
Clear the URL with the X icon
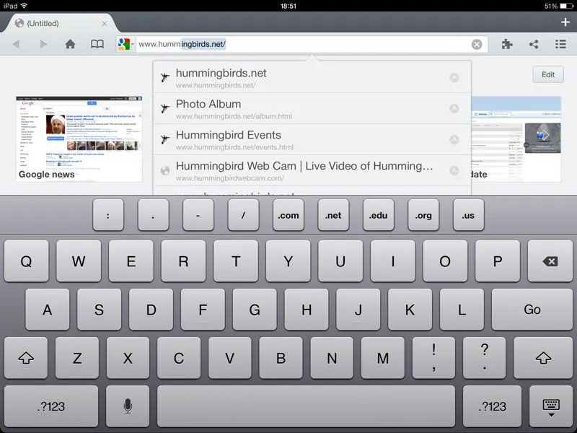[x=477, y=44]
